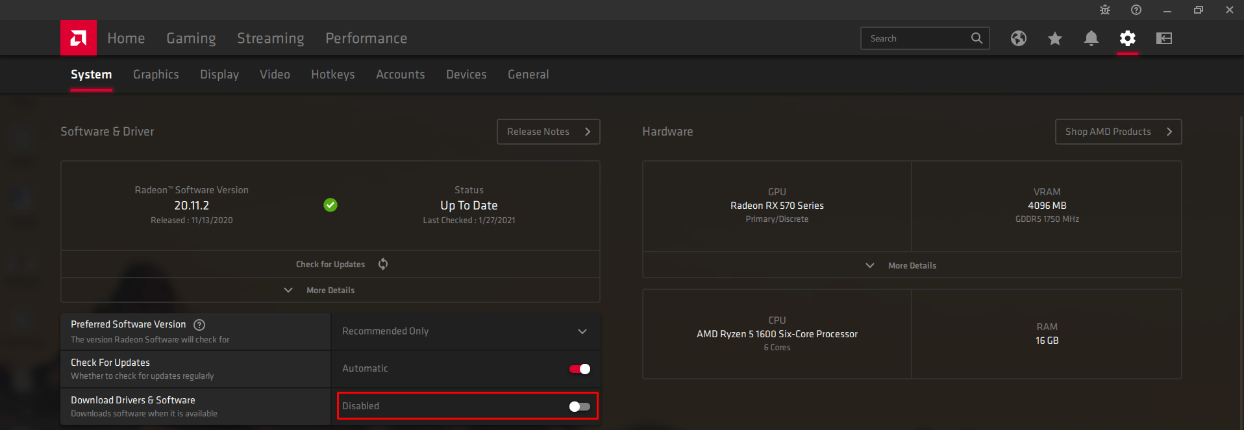Click the Primary/Discrete text
Viewport: 1244px width, 430px height.
777,219
